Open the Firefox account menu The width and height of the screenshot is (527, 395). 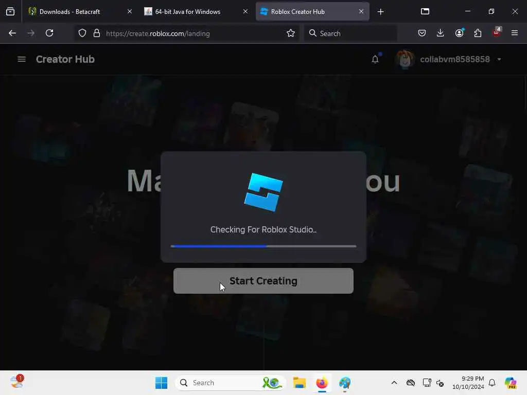[460, 33]
